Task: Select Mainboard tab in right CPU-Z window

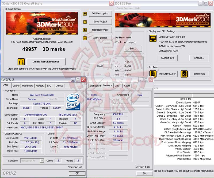Action: click(x=95, y=86)
